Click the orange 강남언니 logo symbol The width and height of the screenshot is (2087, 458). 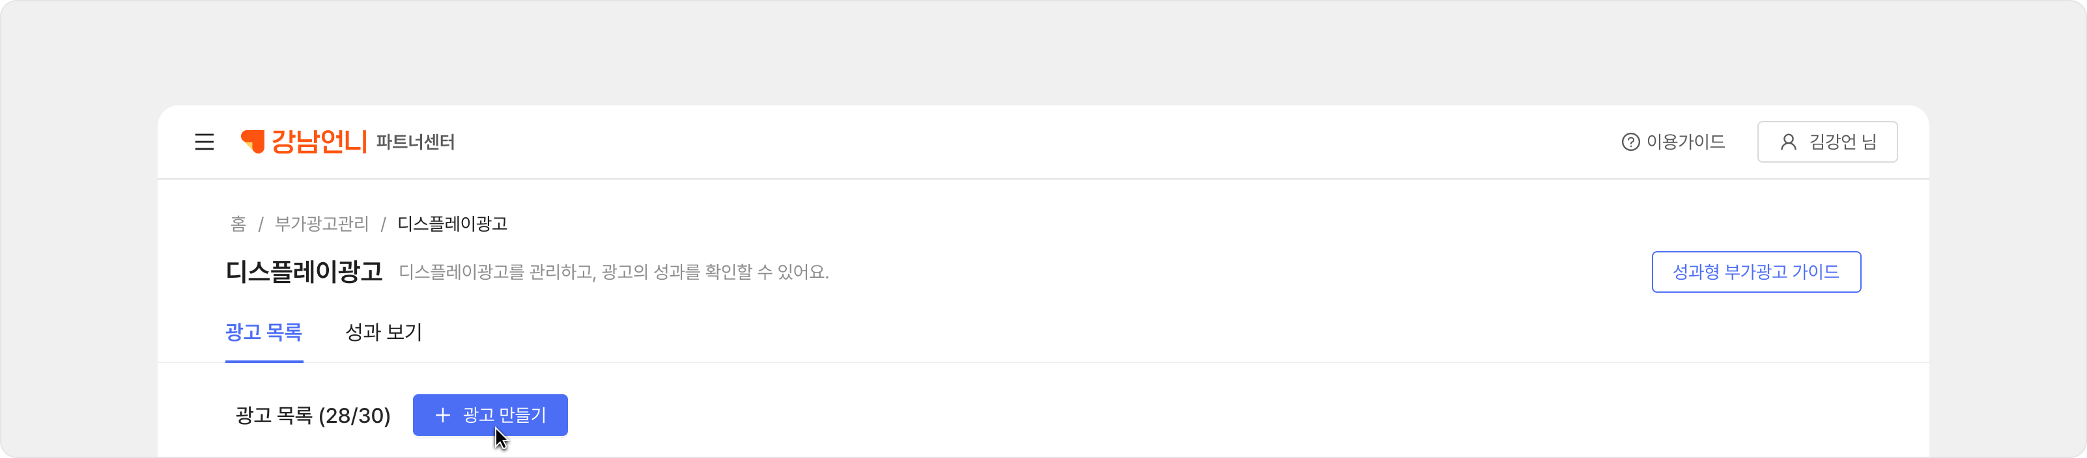click(253, 142)
